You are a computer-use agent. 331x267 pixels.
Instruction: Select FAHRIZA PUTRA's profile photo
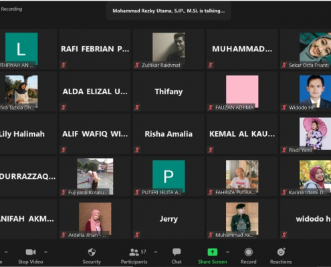tap(242, 176)
